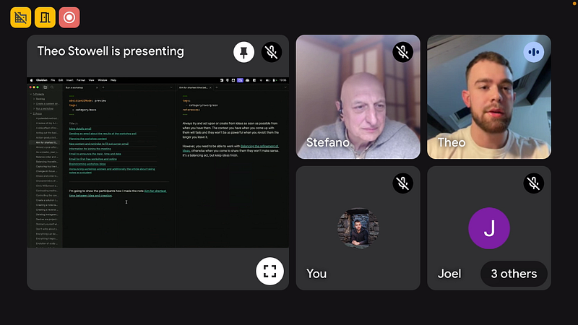Open 'Announcing workshop winners' link
This screenshot has height=325, width=578.
[112, 170]
